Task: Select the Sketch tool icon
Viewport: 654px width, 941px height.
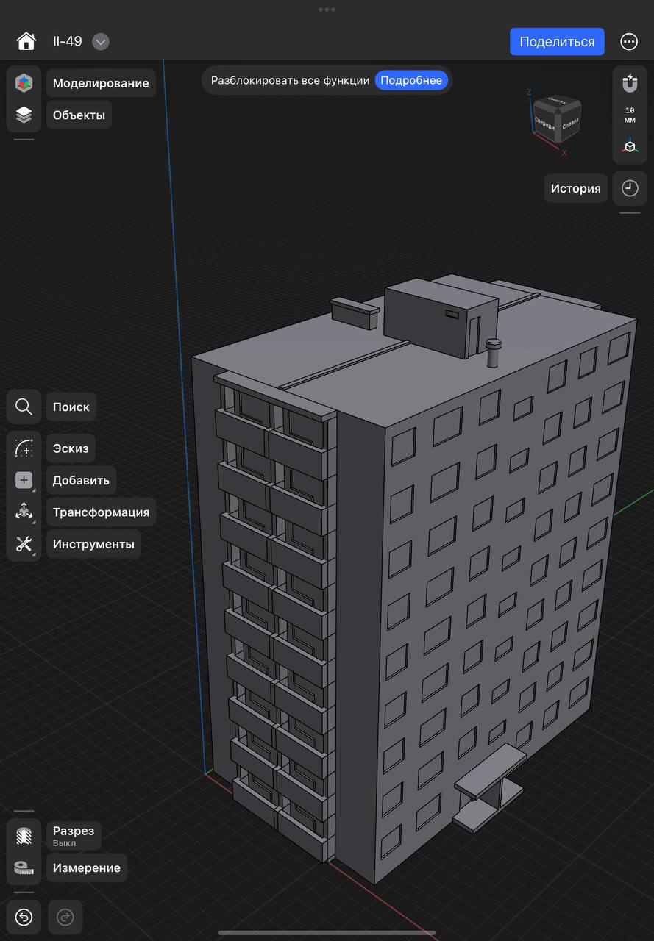Action: click(24, 448)
